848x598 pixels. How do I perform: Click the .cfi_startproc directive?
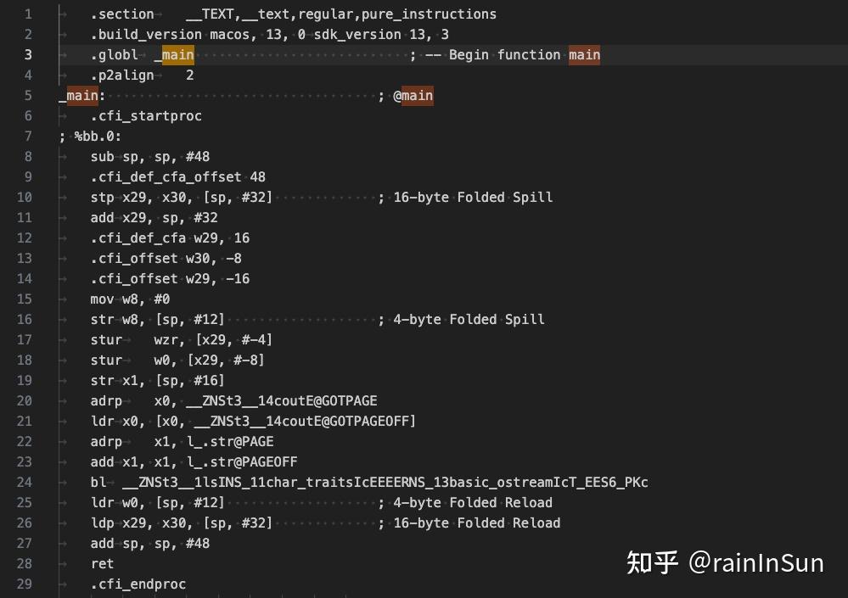[146, 116]
